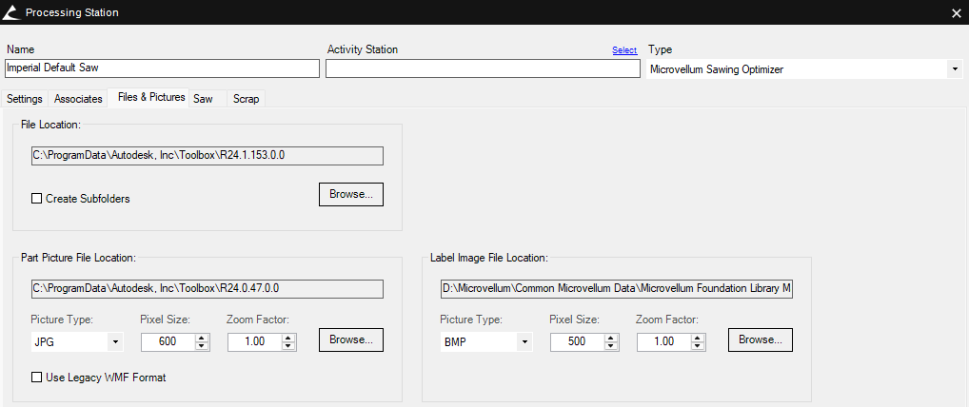969x407 pixels.
Task: Switch to the Settings tab
Action: [25, 99]
